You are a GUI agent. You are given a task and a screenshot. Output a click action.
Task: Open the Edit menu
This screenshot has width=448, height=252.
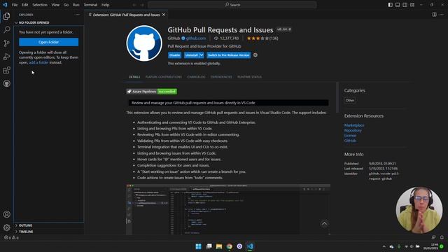[x=25, y=5]
